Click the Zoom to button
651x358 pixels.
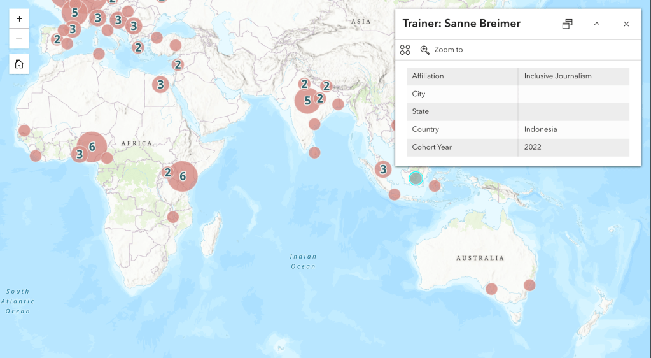(x=442, y=50)
